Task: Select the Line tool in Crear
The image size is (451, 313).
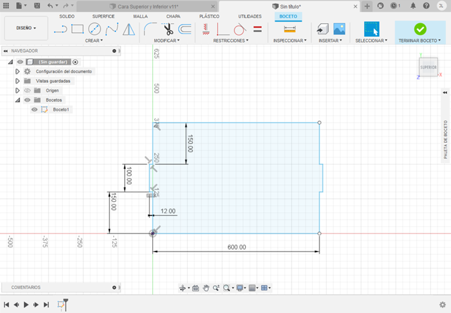Action: [x=60, y=29]
